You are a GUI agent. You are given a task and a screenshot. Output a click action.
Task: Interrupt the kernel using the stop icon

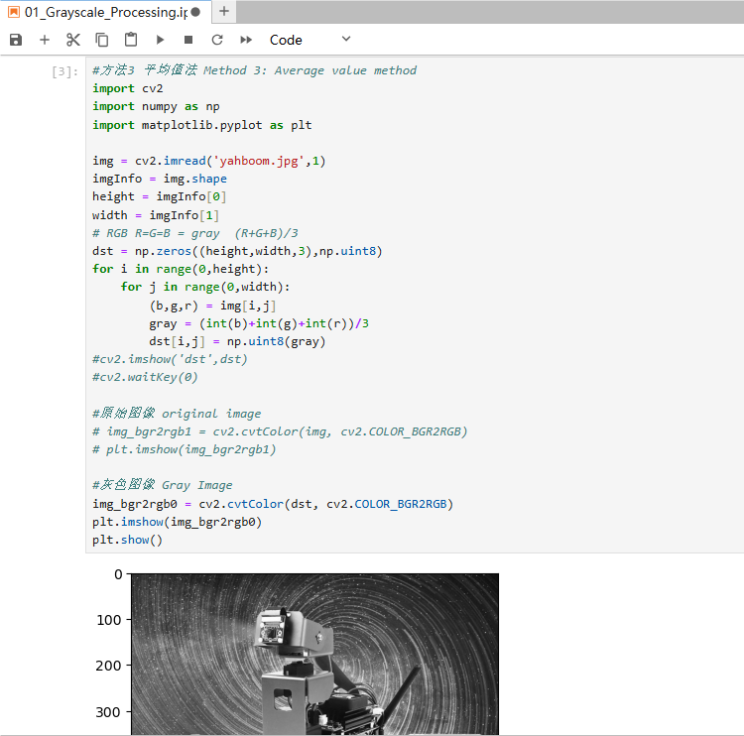(x=188, y=40)
